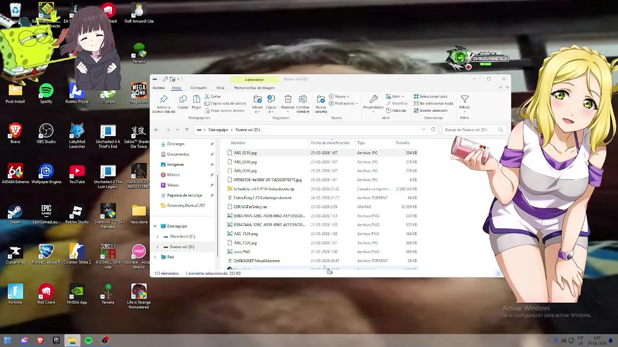Select Geometry.Dash.v2.207 folder in sidebar

point(186,206)
